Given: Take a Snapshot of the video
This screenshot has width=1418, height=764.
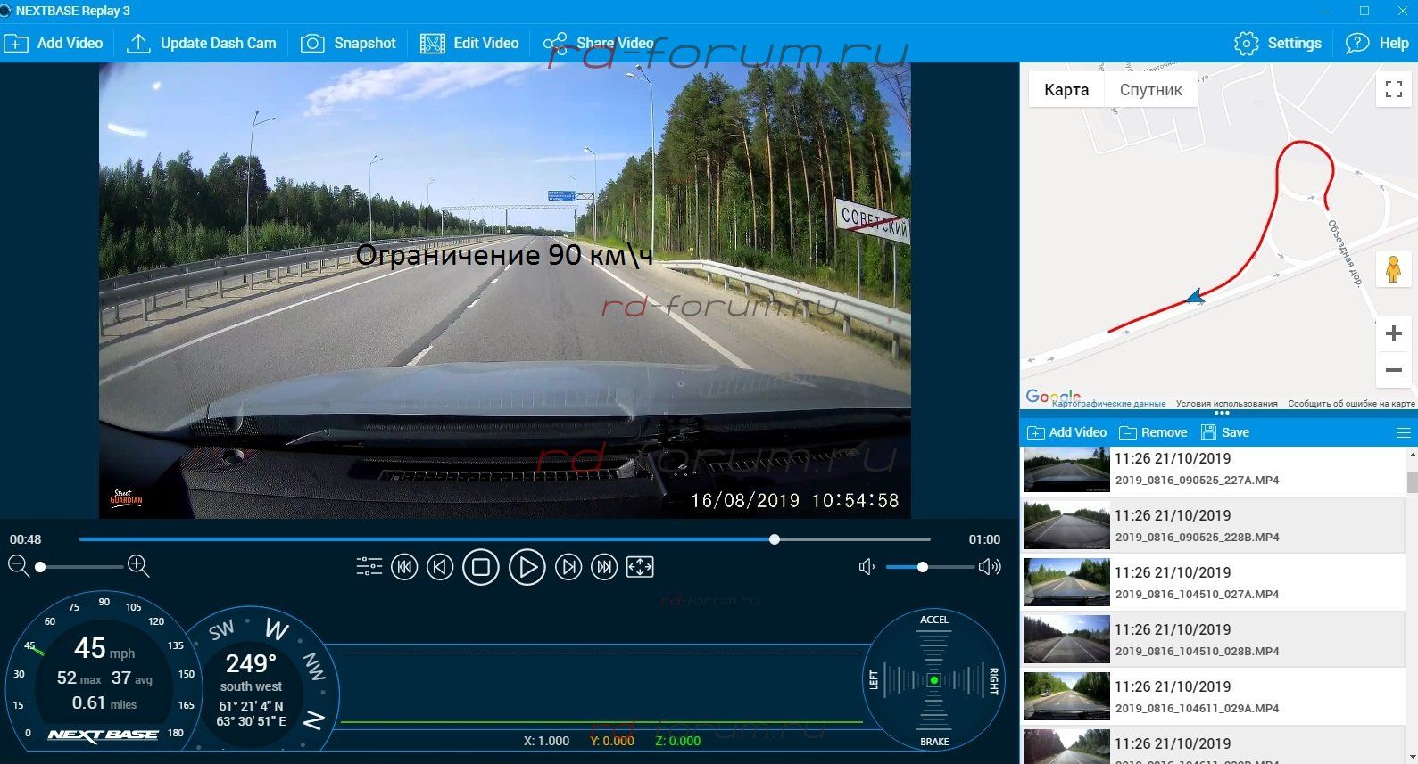Looking at the screenshot, I should (x=348, y=43).
